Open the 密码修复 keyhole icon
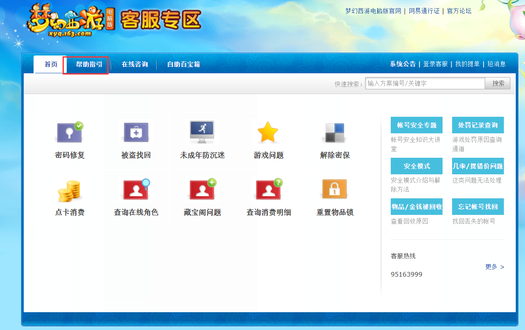 pos(70,132)
